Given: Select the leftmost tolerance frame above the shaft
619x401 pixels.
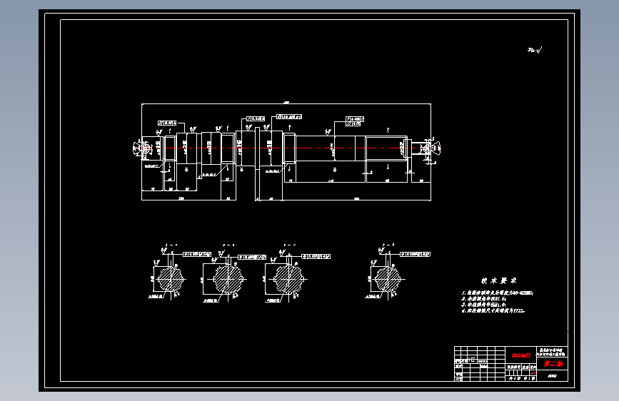Looking at the screenshot, I should (167, 123).
